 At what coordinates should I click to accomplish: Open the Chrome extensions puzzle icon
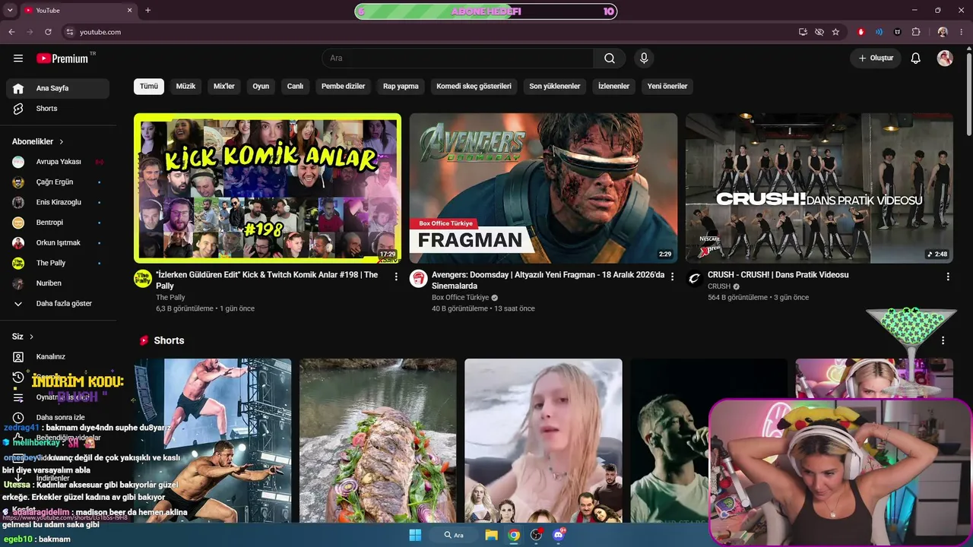(916, 32)
